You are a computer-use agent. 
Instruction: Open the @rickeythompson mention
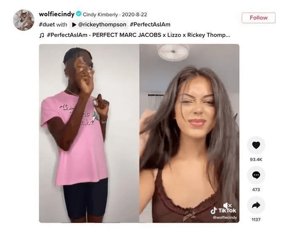(102, 24)
